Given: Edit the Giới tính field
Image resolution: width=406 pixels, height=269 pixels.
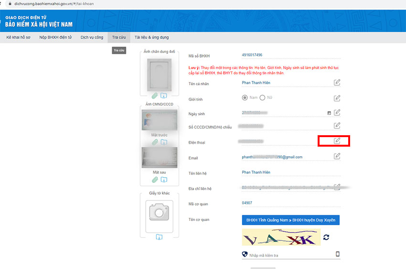Looking at the screenshot, I should coord(337,98).
